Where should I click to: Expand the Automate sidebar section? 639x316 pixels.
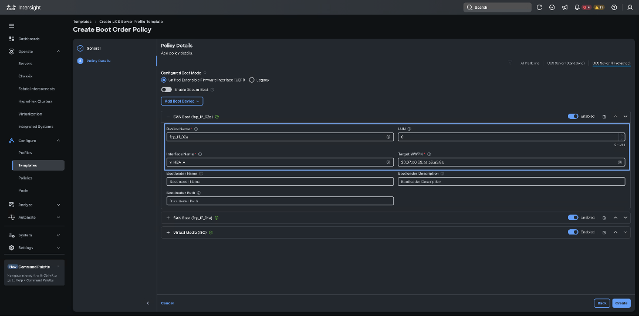click(58, 218)
